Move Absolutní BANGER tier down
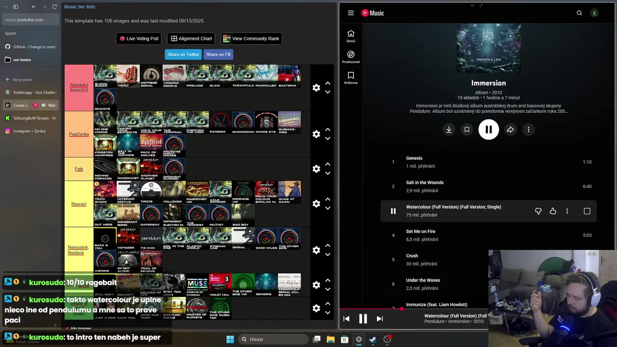The height and width of the screenshot is (347, 617). [328, 92]
